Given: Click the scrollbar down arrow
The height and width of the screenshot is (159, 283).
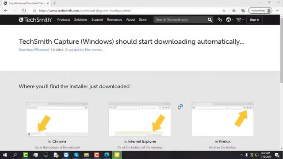Looking at the screenshot, I should click(281, 149).
